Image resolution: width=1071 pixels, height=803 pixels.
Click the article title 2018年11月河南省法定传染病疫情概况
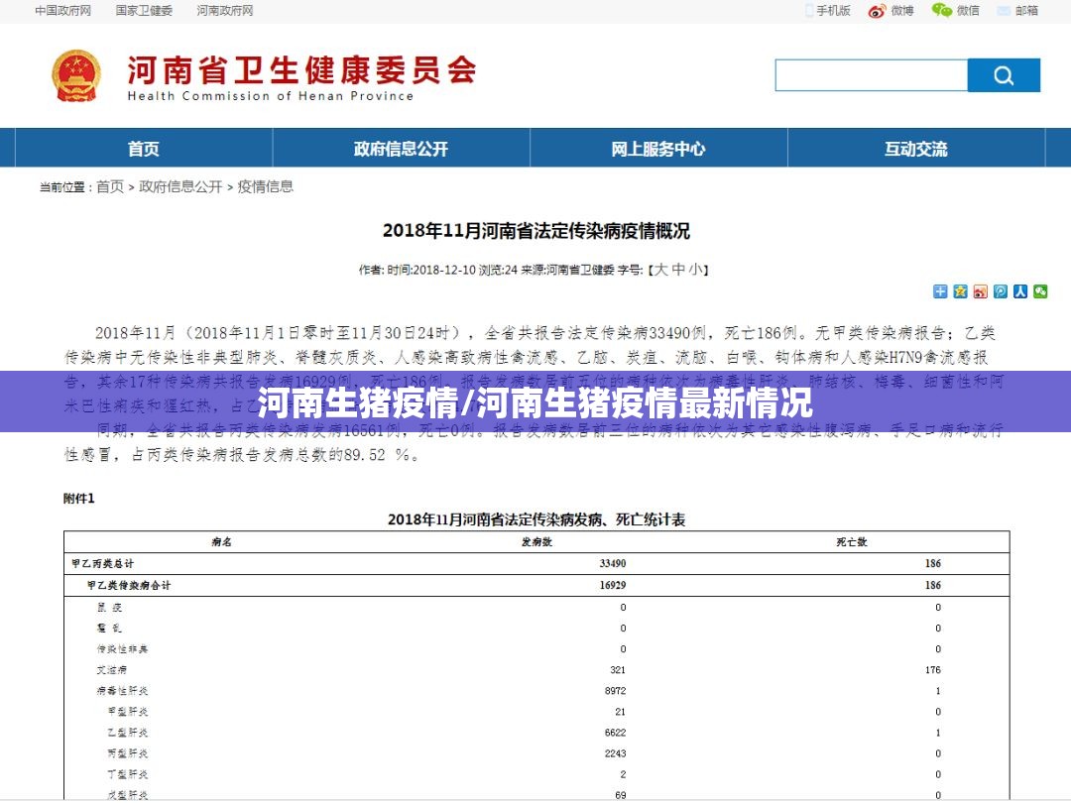(x=536, y=231)
